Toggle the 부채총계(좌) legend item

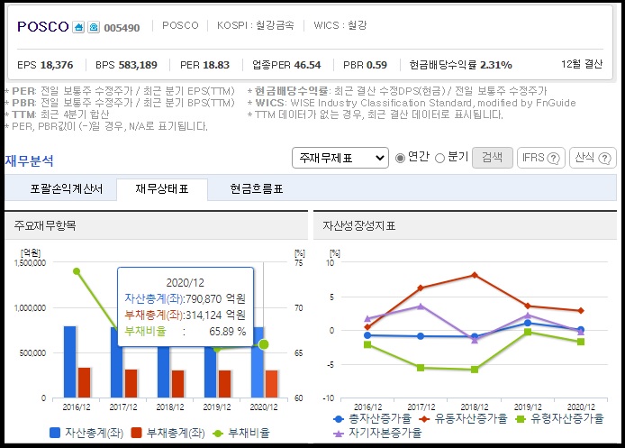168,433
